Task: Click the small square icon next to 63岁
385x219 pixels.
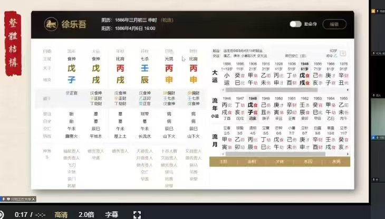Action: coord(343,53)
